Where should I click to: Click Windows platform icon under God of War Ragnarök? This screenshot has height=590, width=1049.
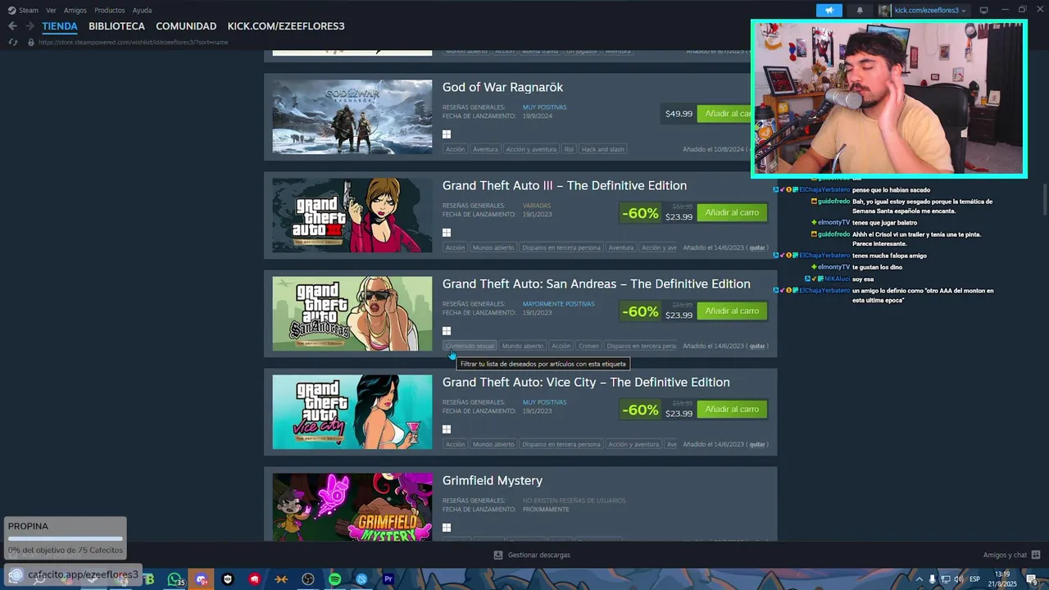447,134
